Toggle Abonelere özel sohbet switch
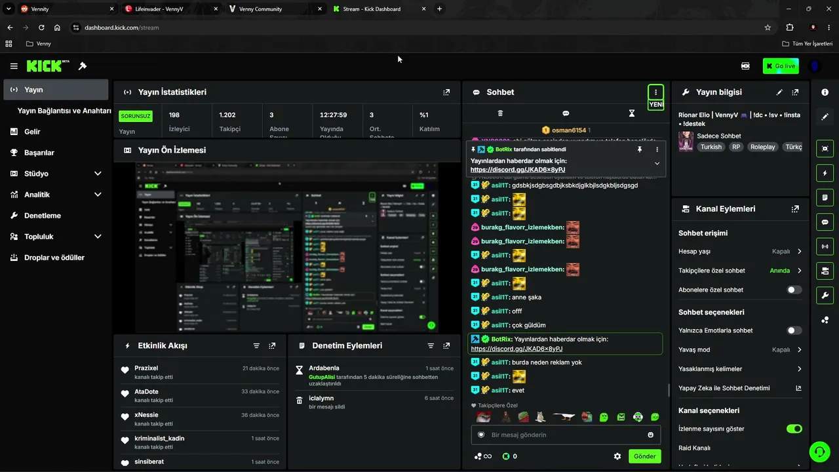 pos(794,290)
